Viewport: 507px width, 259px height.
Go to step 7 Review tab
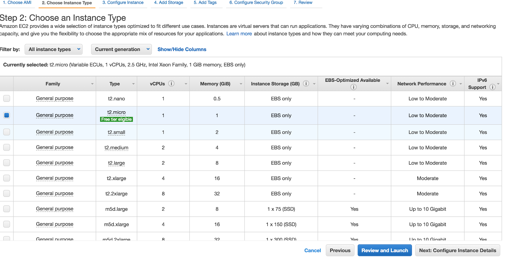[303, 3]
